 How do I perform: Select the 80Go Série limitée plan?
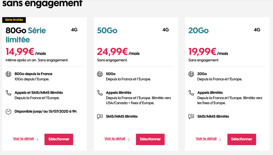59,139
